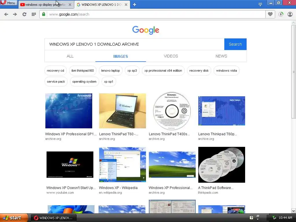
Task: Filter by windows vista chip
Action: pyautogui.click(x=226, y=71)
